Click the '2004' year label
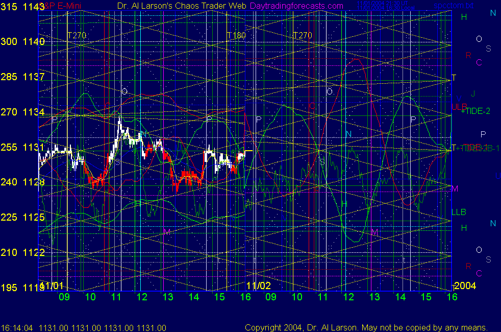The height and width of the screenshot is (332, 501). tap(465, 286)
